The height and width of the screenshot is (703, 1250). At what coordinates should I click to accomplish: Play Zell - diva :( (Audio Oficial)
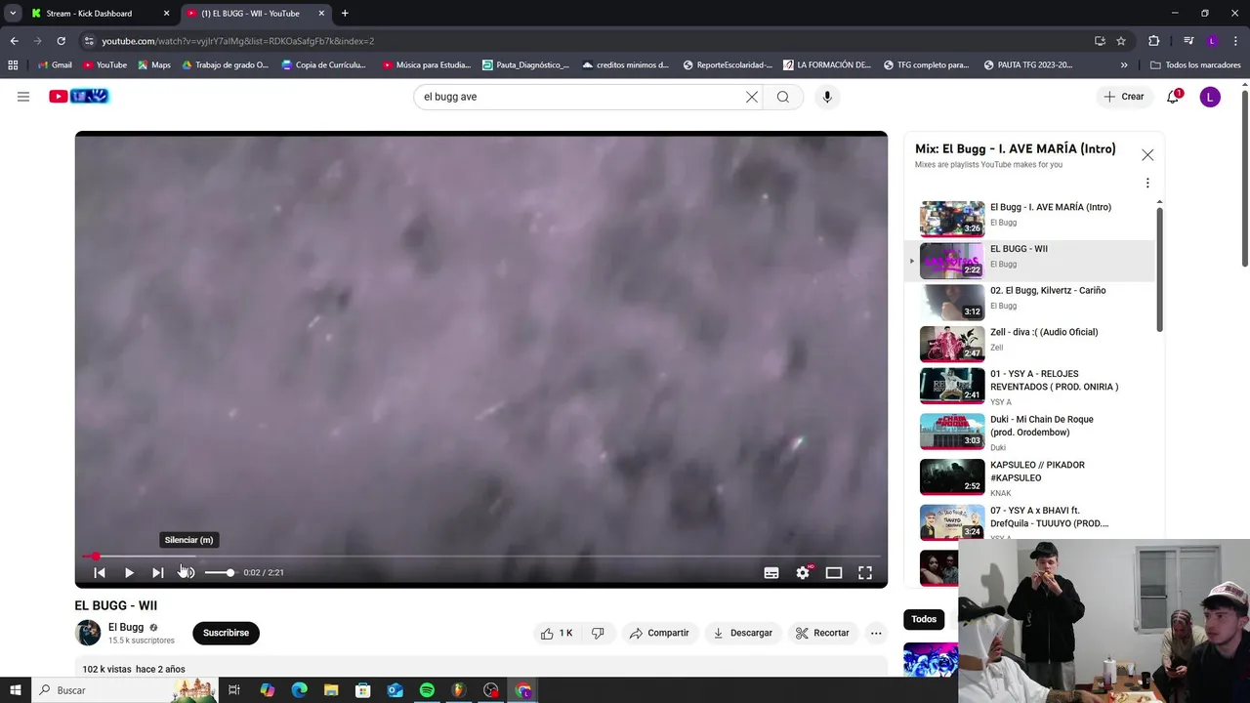(x=1030, y=344)
